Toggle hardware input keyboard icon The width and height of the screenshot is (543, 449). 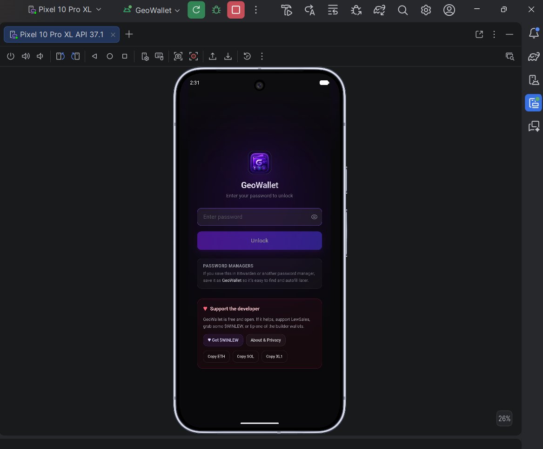coord(159,56)
